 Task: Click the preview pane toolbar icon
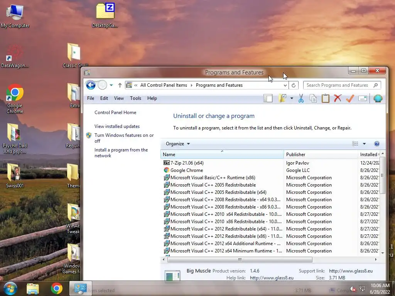click(268, 98)
